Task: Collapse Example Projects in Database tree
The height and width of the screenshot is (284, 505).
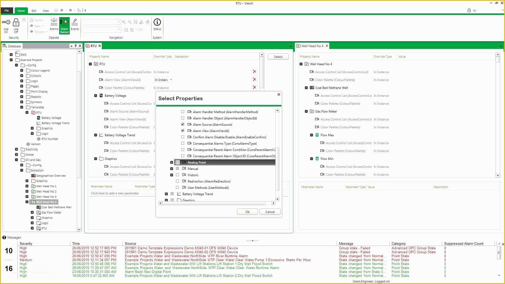Action: click(x=11, y=60)
